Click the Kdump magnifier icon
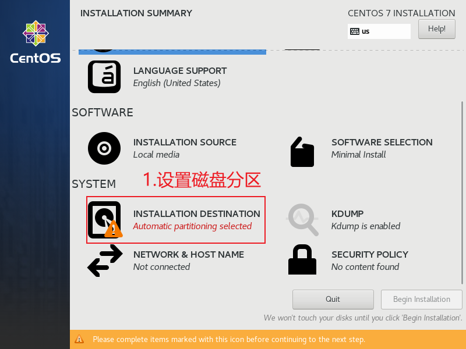 (x=302, y=220)
